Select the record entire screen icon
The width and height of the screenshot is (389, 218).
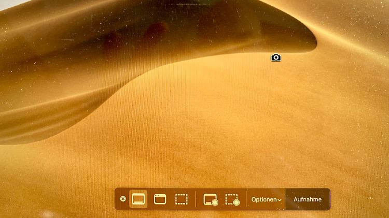pyautogui.click(x=211, y=199)
